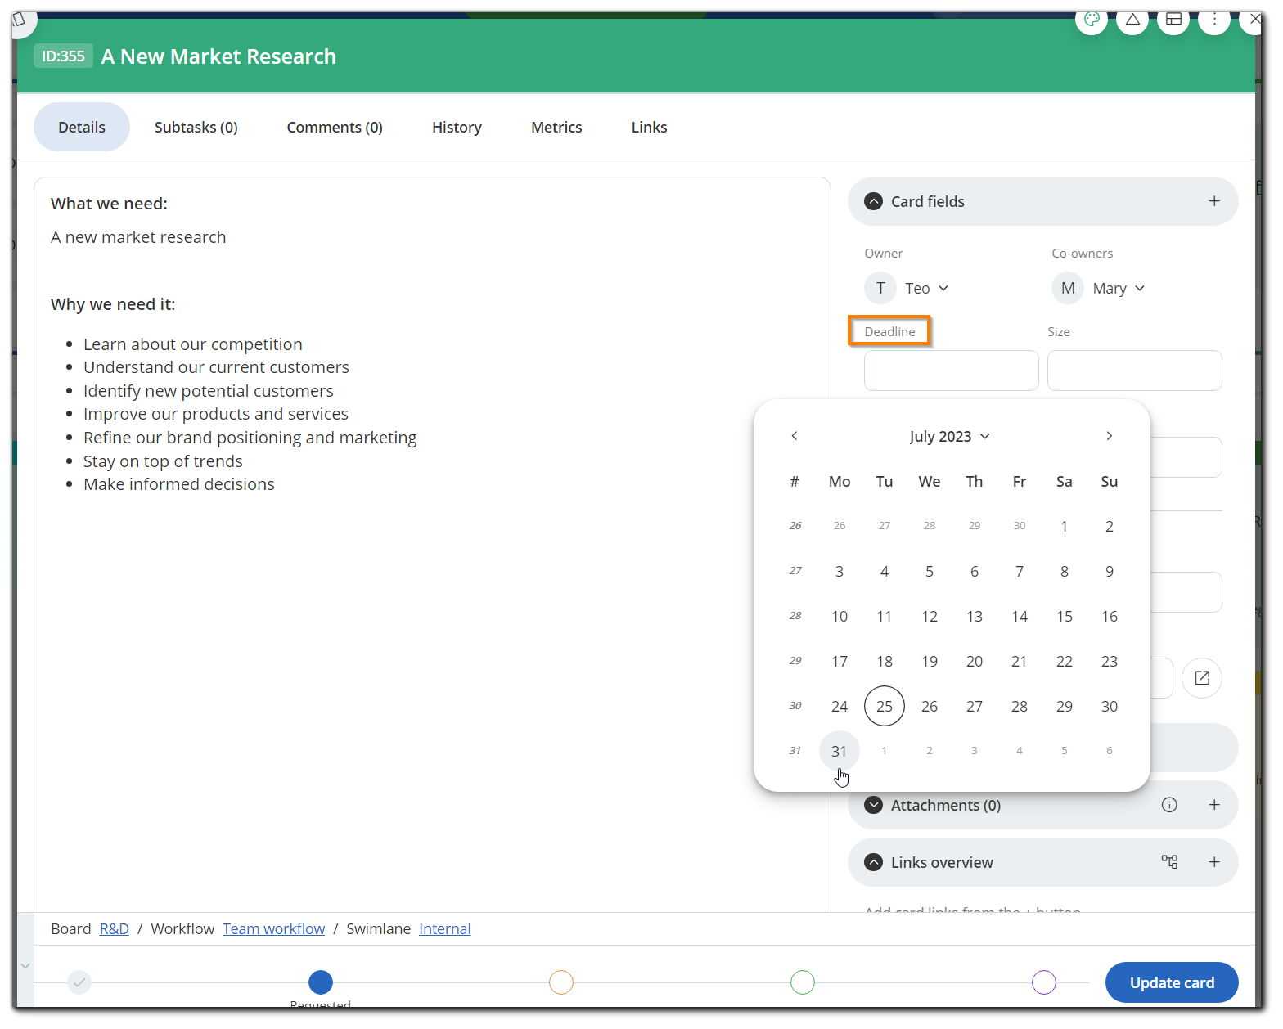Switch to the Details tab
Image resolution: width=1283 pixels, height=1029 pixels.
coord(82,127)
